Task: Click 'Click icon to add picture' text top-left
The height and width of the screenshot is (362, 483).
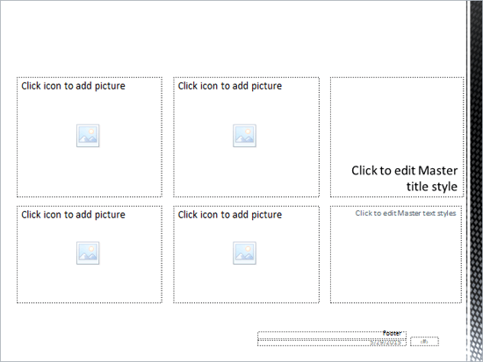Action: 73,86
